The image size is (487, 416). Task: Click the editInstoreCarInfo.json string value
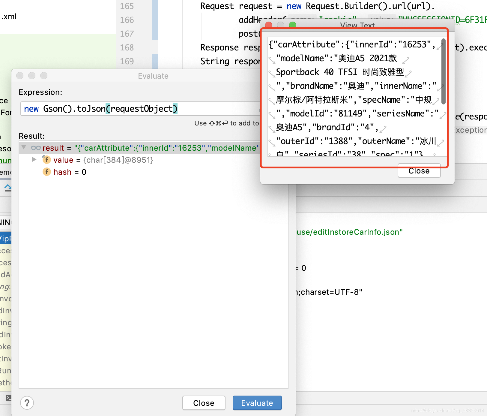(x=349, y=232)
